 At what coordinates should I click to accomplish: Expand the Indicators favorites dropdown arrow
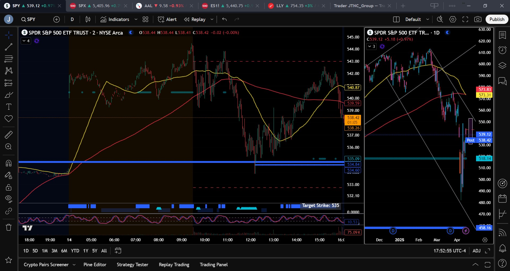pyautogui.click(x=136, y=19)
